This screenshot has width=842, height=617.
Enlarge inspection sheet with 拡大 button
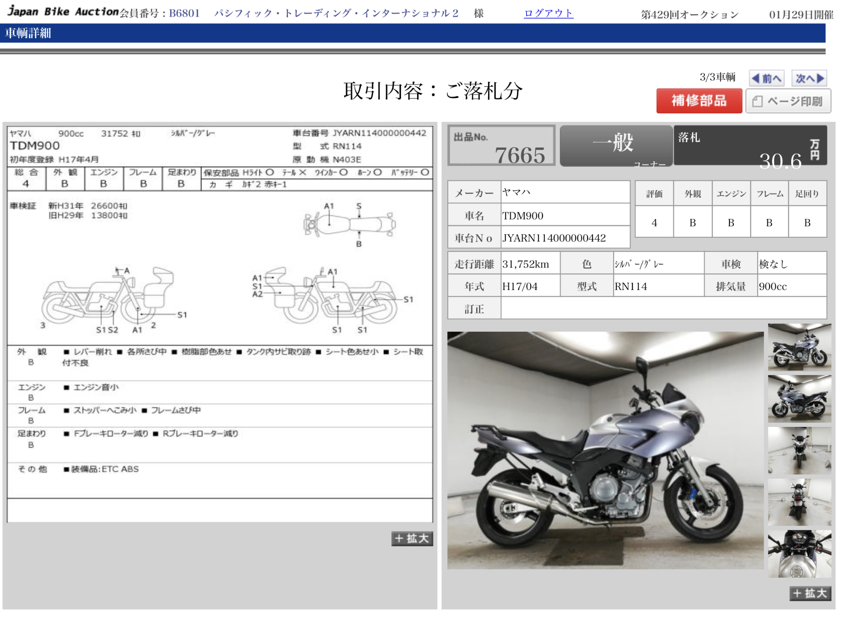pos(412,539)
